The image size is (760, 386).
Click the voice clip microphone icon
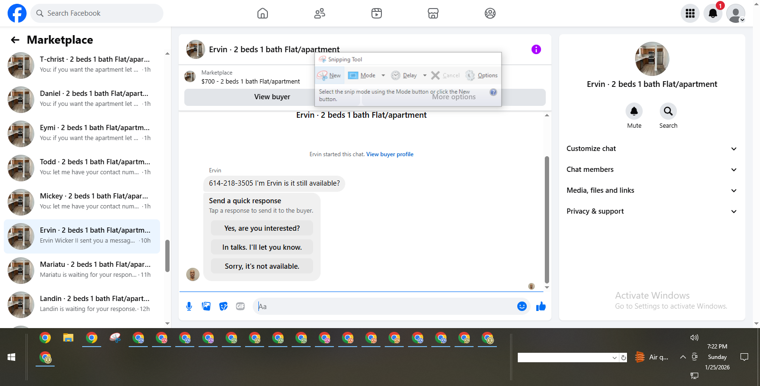[x=189, y=306]
